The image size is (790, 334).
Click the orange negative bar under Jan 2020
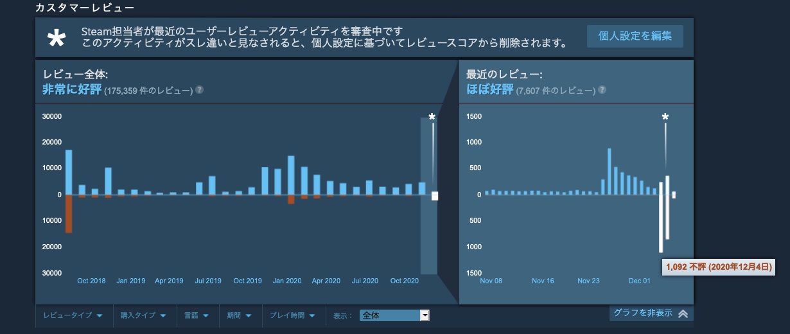click(x=291, y=200)
